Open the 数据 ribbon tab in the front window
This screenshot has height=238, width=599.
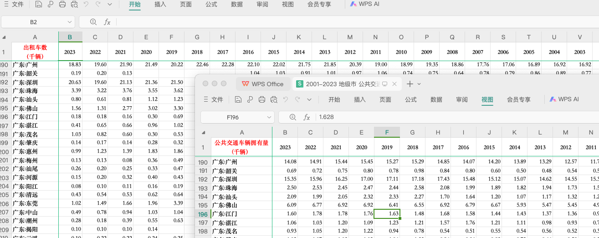(436, 99)
